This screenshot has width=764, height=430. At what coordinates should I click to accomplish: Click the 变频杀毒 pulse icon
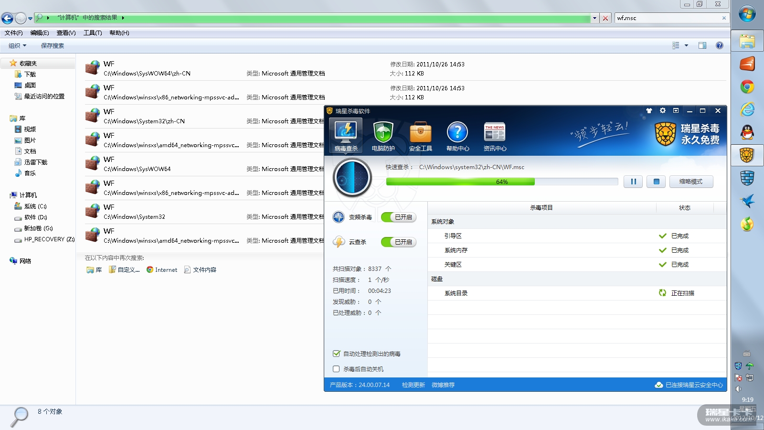click(x=339, y=217)
